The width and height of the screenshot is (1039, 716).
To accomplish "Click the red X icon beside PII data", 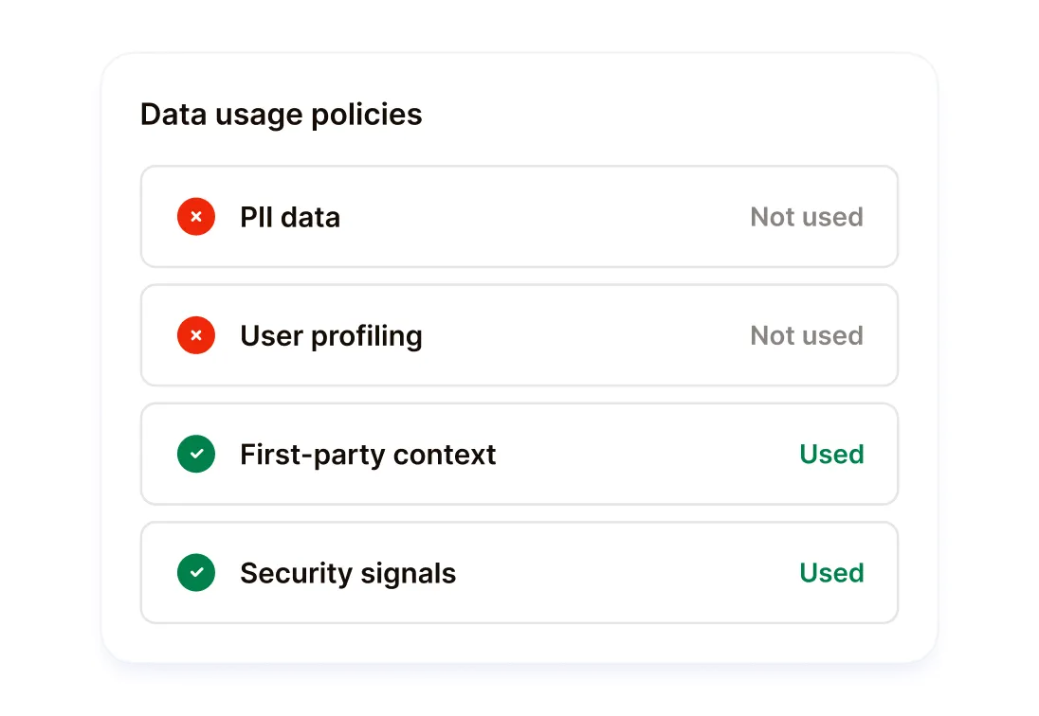I will coord(196,217).
